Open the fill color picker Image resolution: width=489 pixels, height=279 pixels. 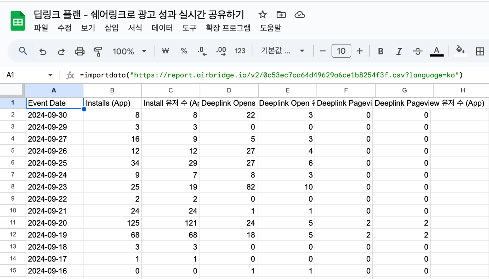[x=461, y=51]
